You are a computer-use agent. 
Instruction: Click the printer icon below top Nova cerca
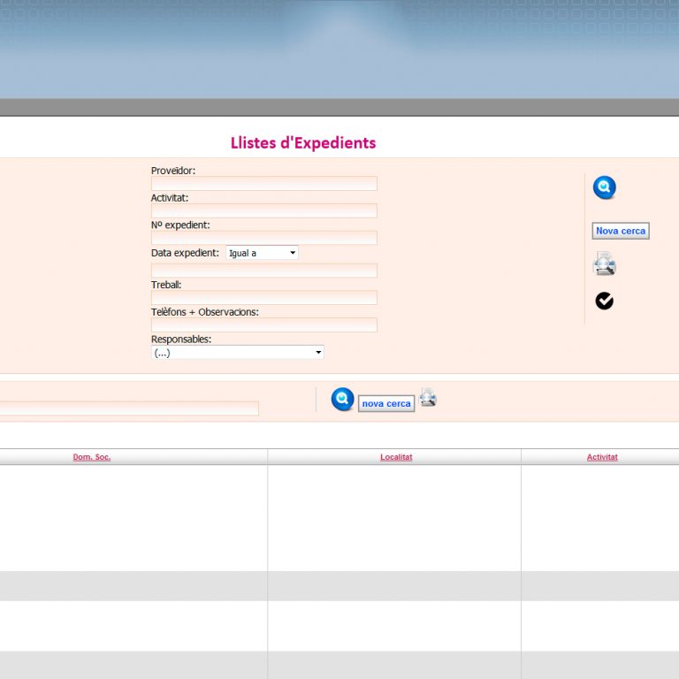[x=604, y=263]
